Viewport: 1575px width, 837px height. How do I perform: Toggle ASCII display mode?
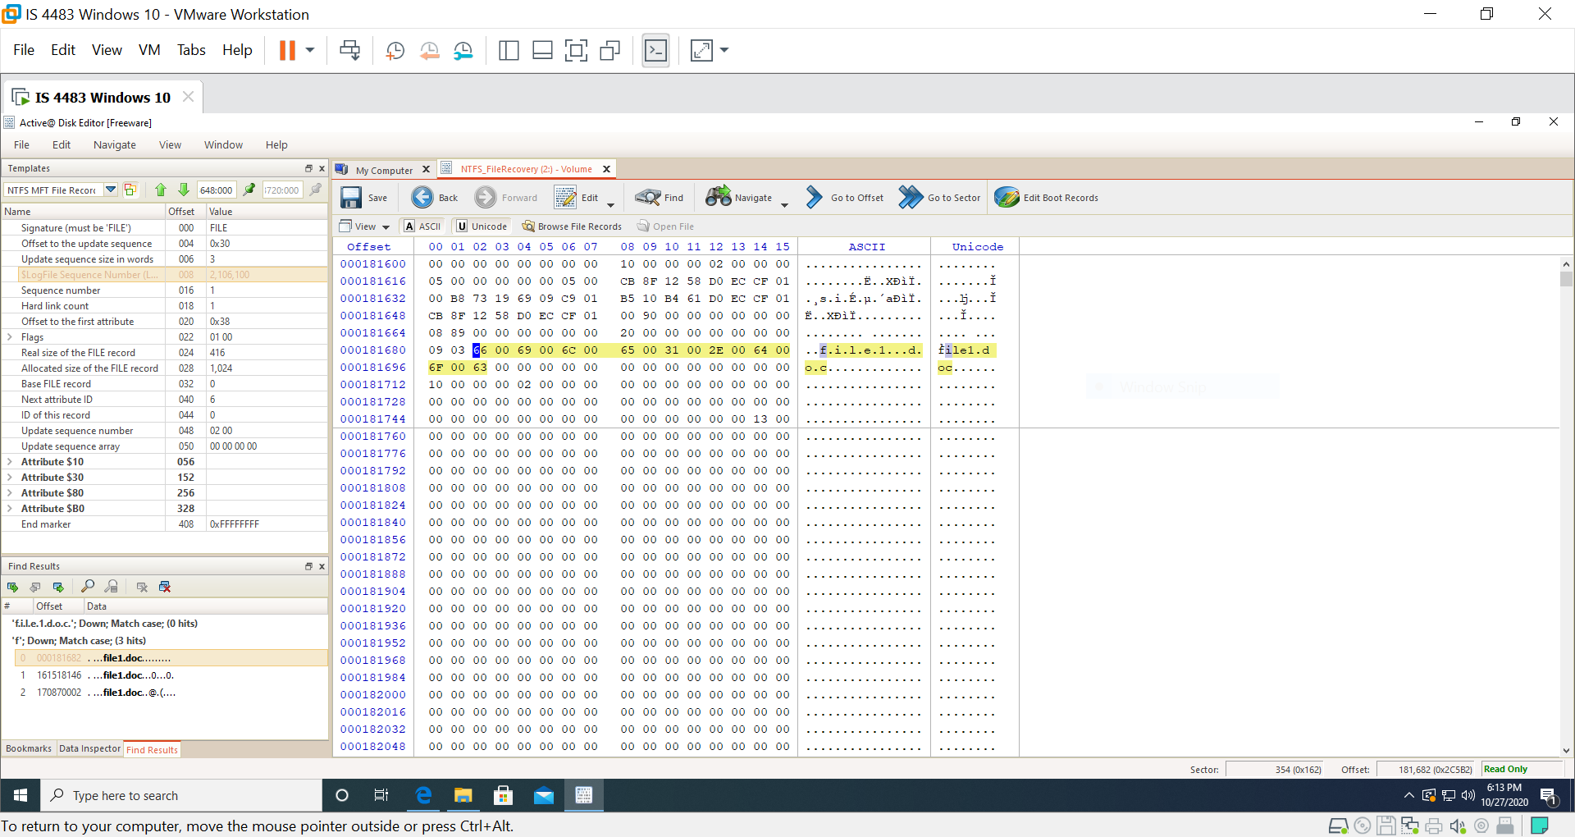(x=422, y=226)
